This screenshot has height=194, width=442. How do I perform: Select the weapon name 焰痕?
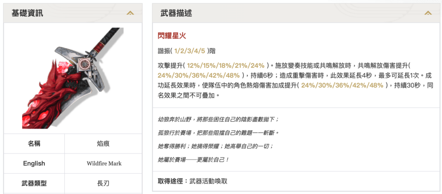[x=104, y=144]
